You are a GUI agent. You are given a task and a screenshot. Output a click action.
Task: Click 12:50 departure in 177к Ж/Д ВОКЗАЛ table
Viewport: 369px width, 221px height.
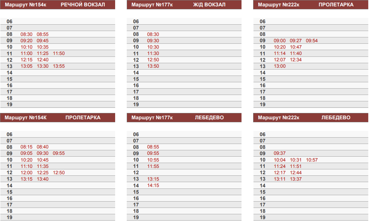(153, 60)
